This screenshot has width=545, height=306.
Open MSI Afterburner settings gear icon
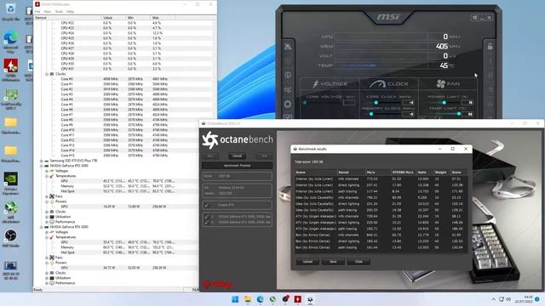point(288,104)
